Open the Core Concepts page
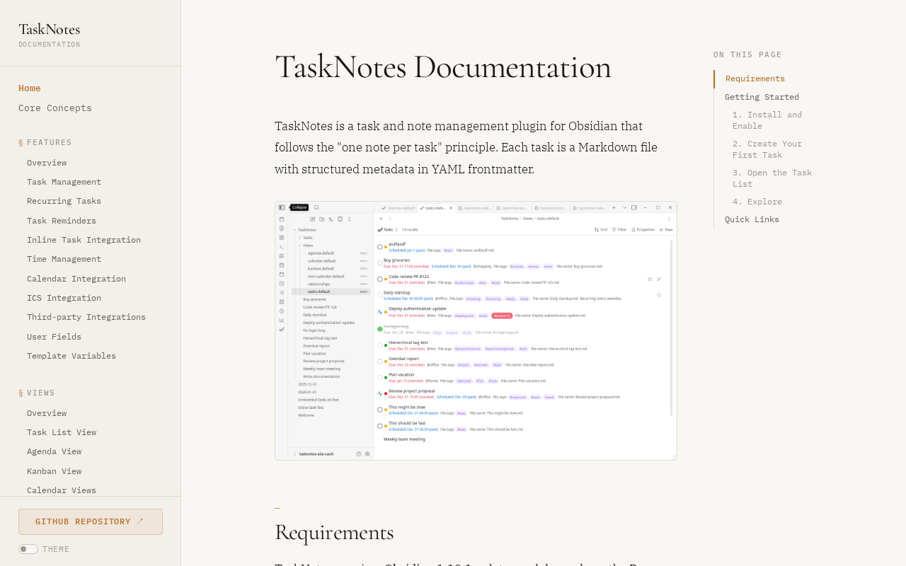Screen dimensions: 906x566 click(x=55, y=108)
